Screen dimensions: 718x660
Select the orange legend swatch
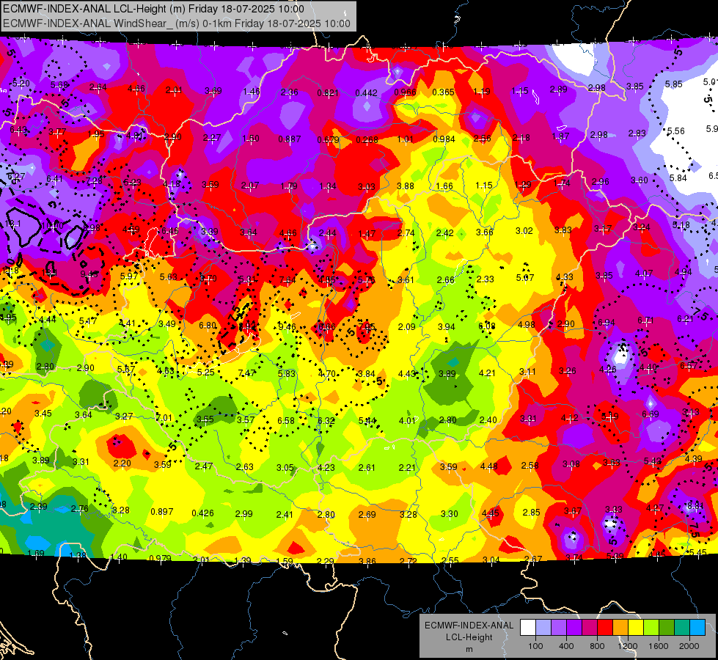[620, 627]
